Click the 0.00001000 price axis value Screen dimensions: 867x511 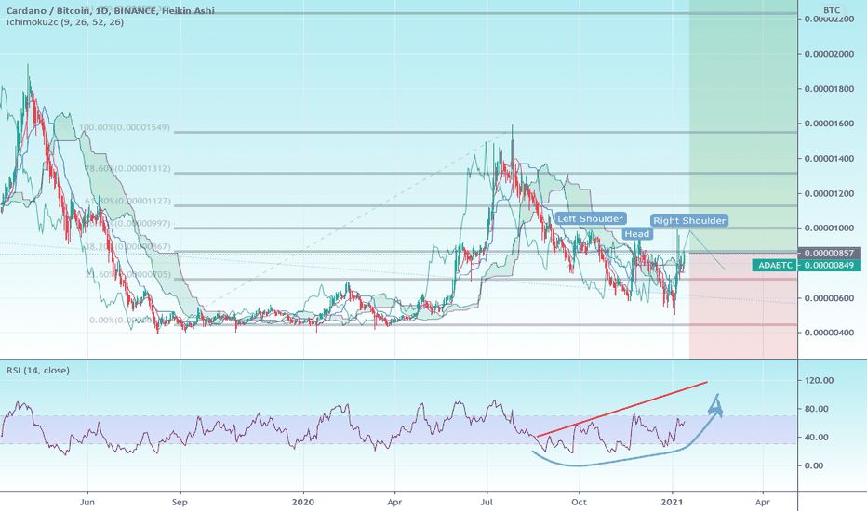pos(830,229)
